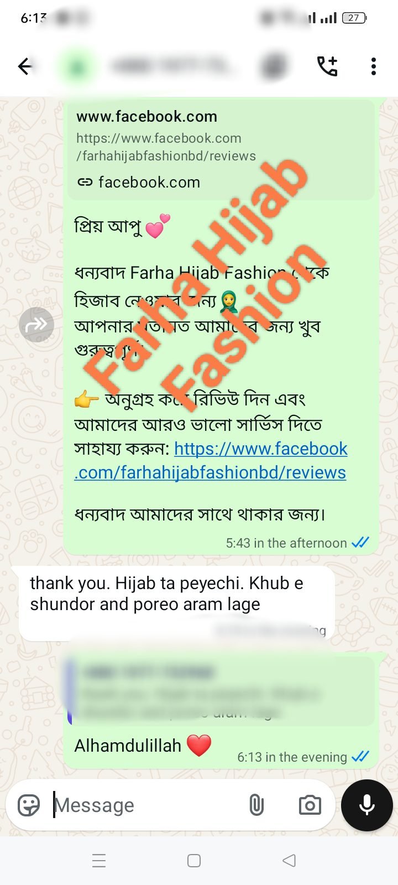The width and height of the screenshot is (398, 885).
Task: Open the farhahijabfashionbd/reviews hyperlink in message
Action: pyautogui.click(x=211, y=461)
